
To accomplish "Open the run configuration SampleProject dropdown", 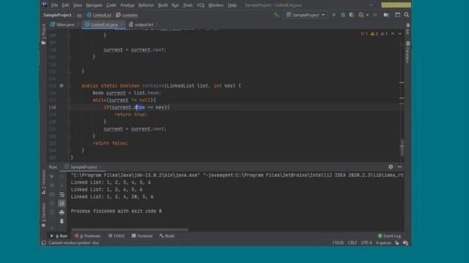I will tap(305, 15).
